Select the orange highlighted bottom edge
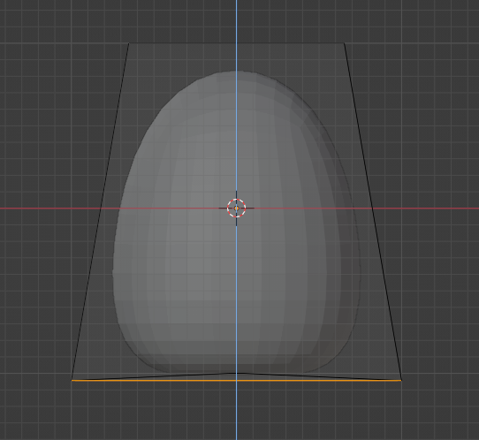The width and height of the screenshot is (479, 440). coord(236,381)
